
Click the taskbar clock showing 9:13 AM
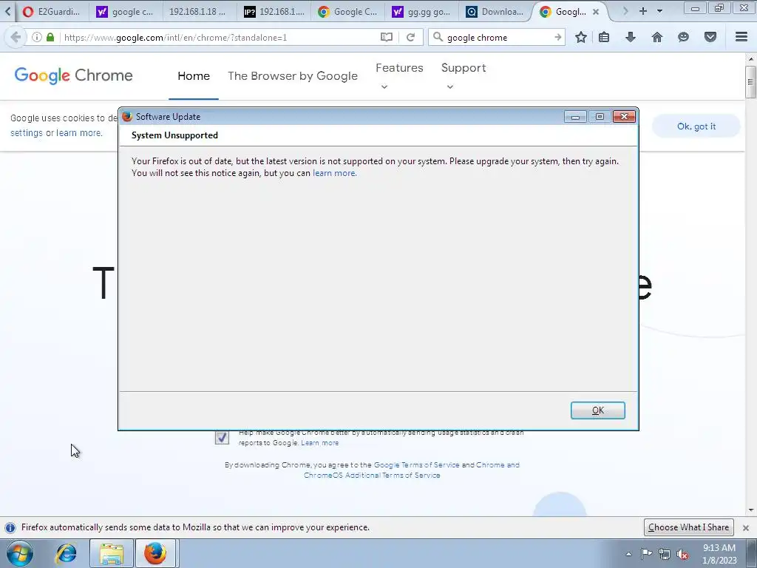pyautogui.click(x=719, y=554)
